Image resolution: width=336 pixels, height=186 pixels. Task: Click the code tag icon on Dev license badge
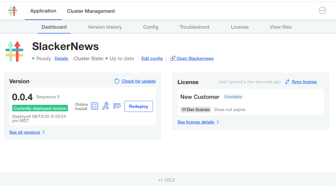(184, 109)
